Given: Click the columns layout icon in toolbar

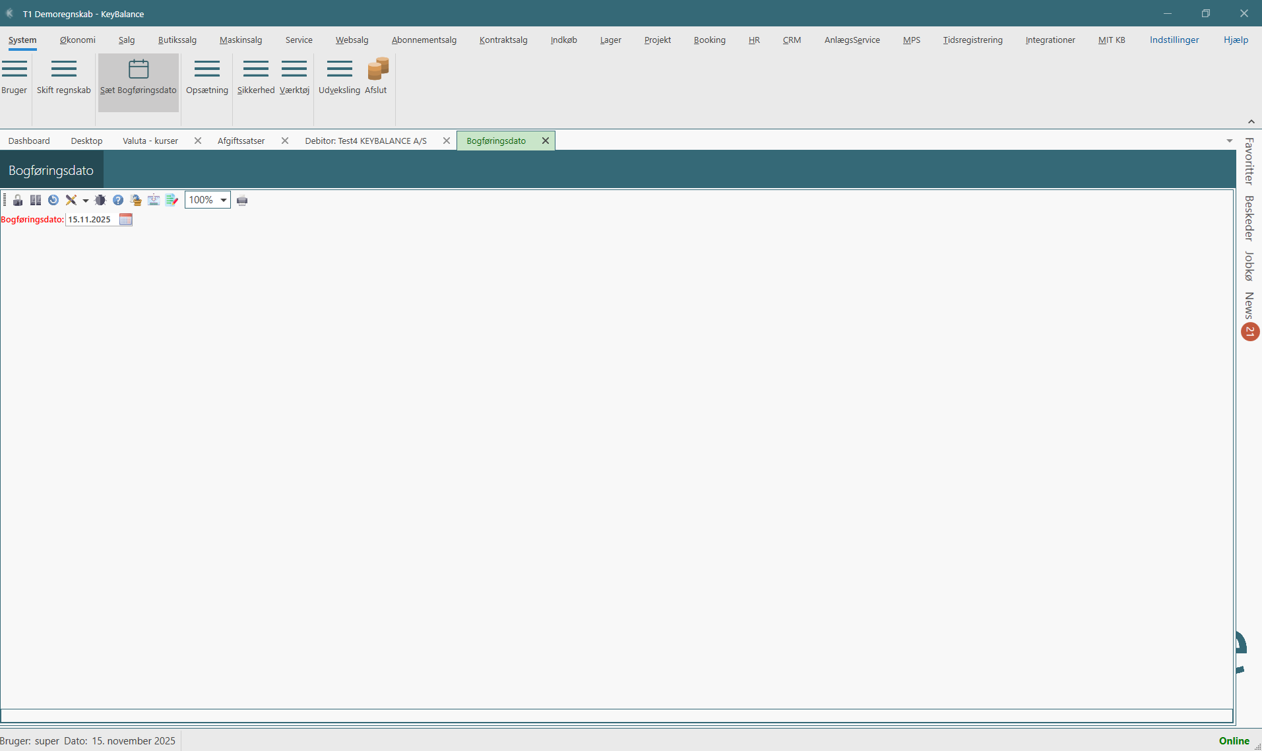Looking at the screenshot, I should click(x=36, y=200).
